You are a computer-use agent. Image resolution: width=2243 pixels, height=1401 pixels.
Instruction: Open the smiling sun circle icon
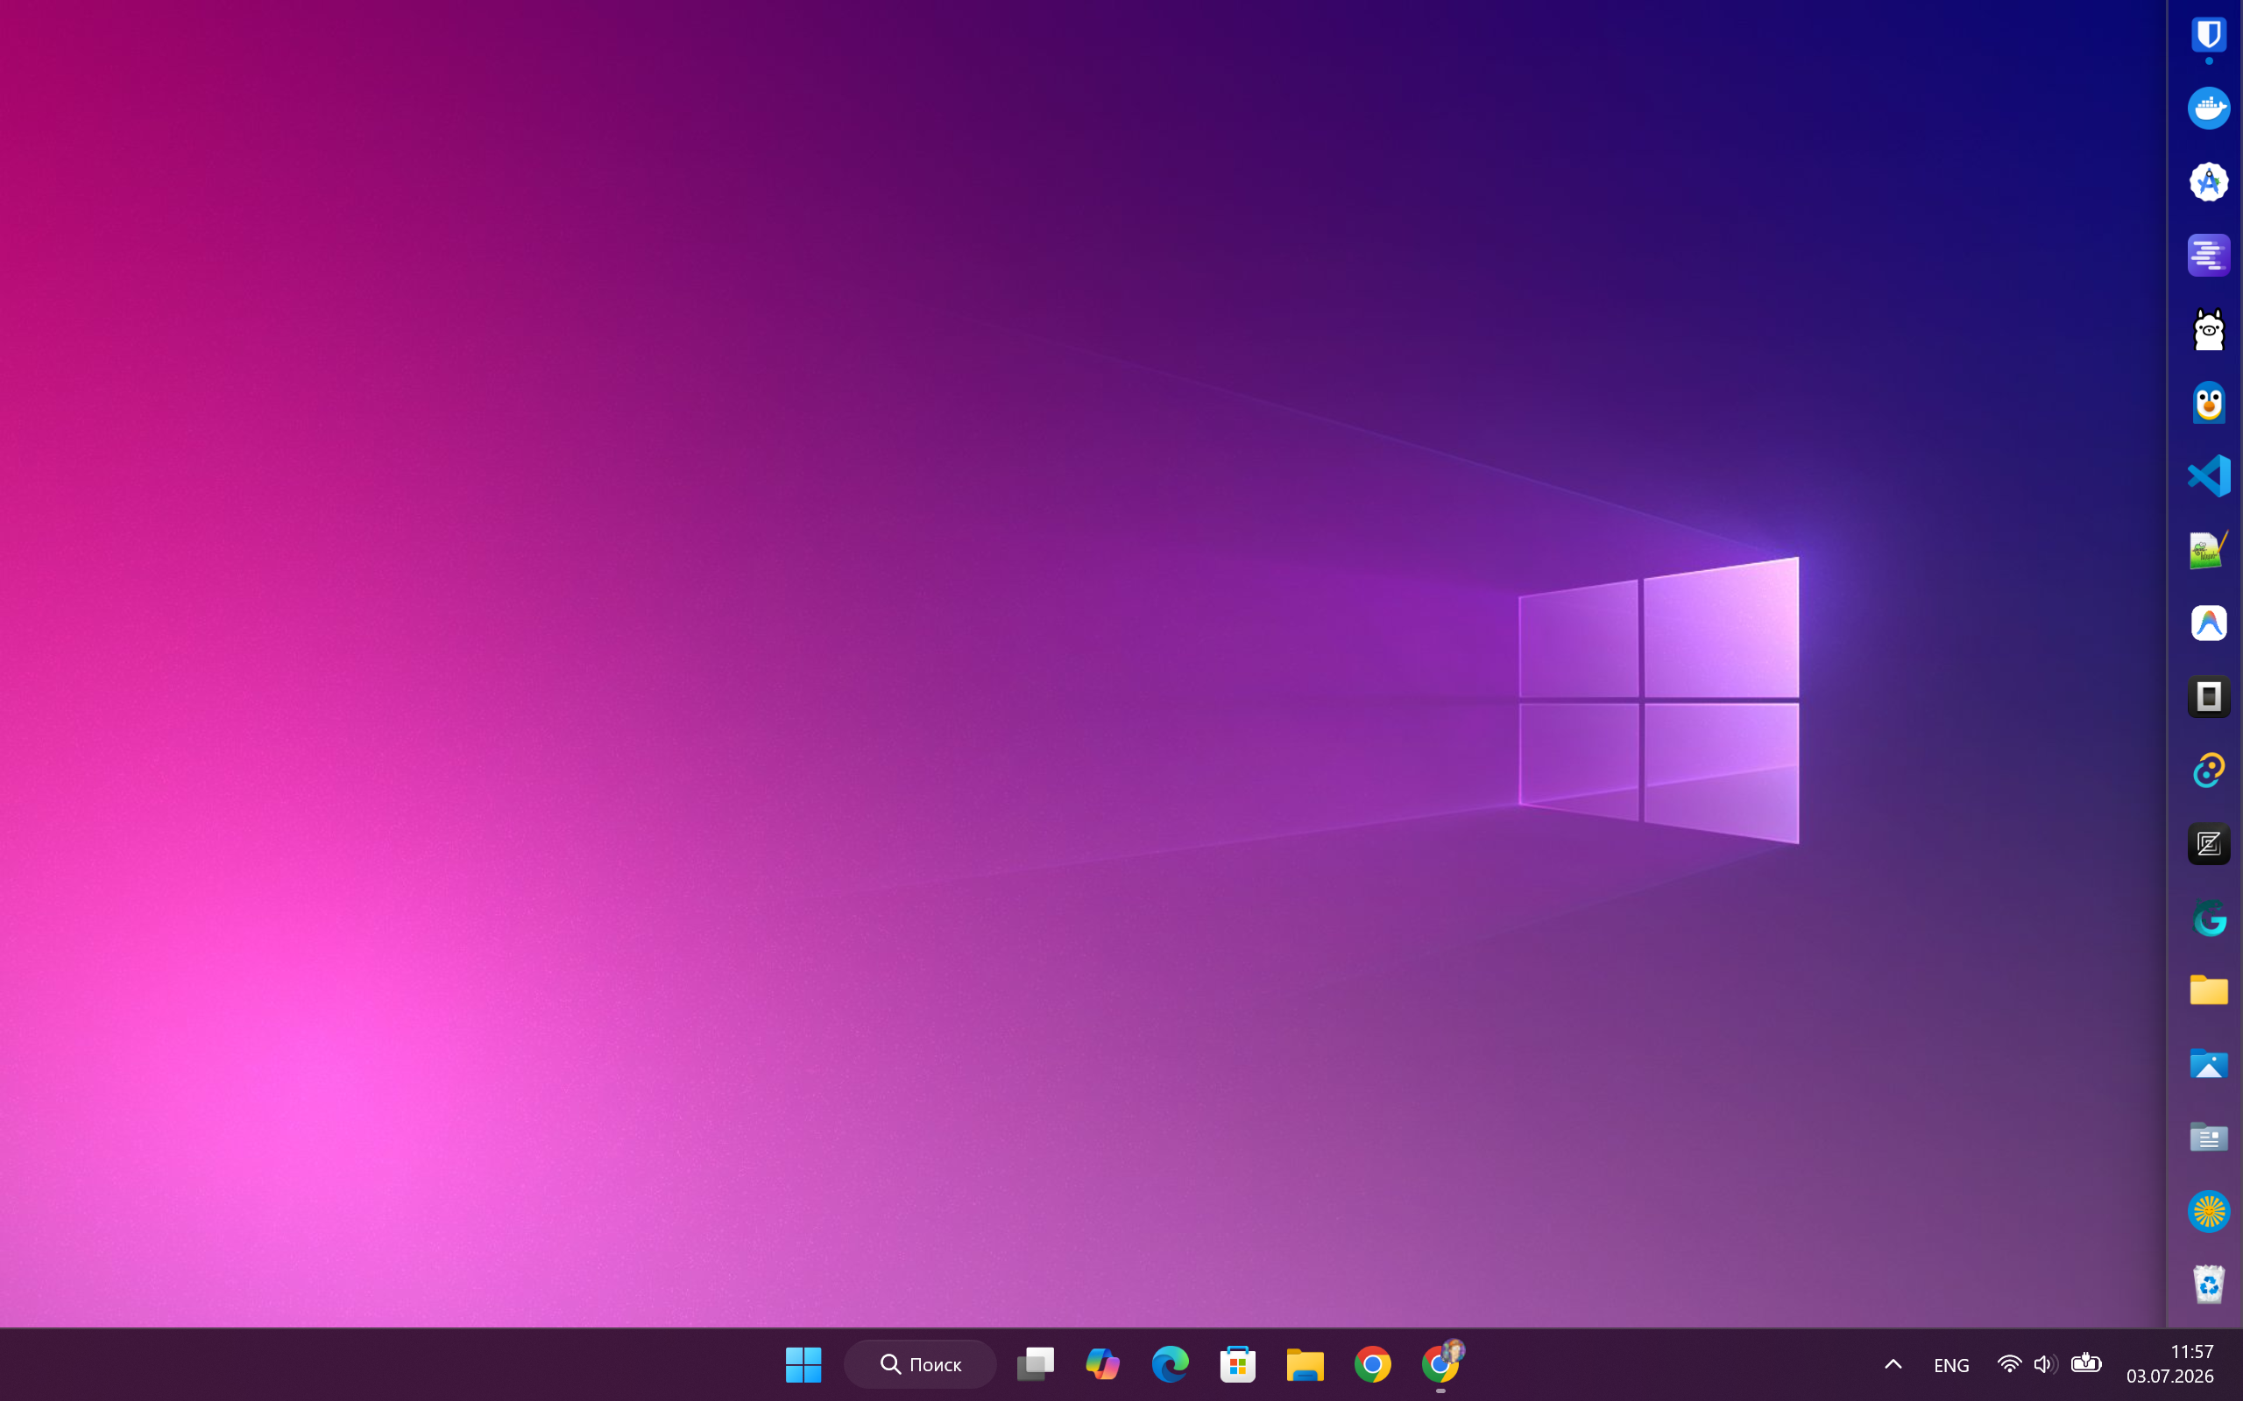pos(2209,1211)
